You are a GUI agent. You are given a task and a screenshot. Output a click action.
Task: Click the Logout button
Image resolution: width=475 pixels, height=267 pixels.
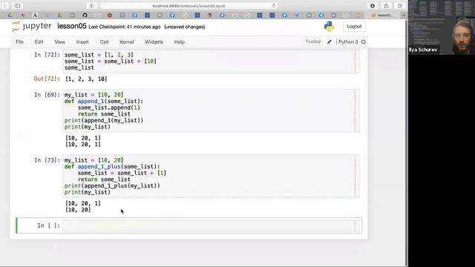(x=354, y=27)
